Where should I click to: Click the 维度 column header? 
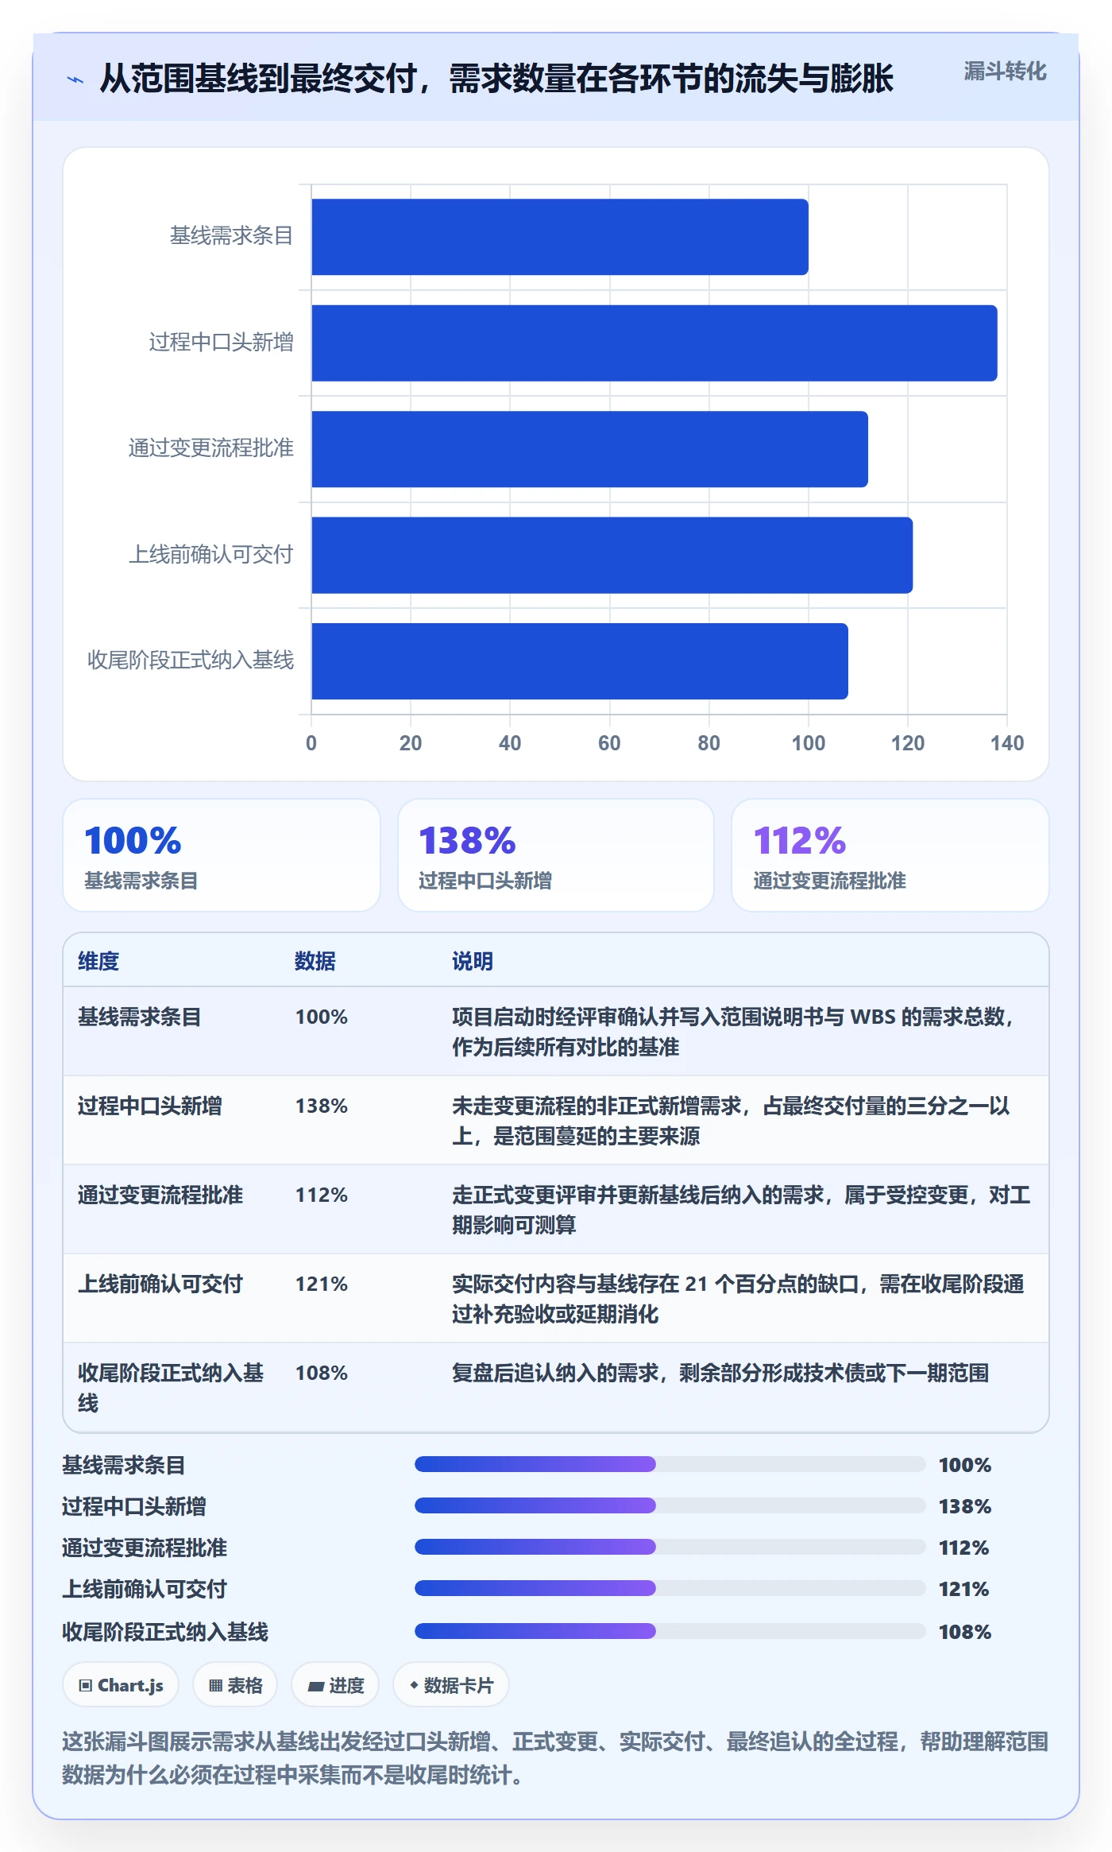coord(98,961)
